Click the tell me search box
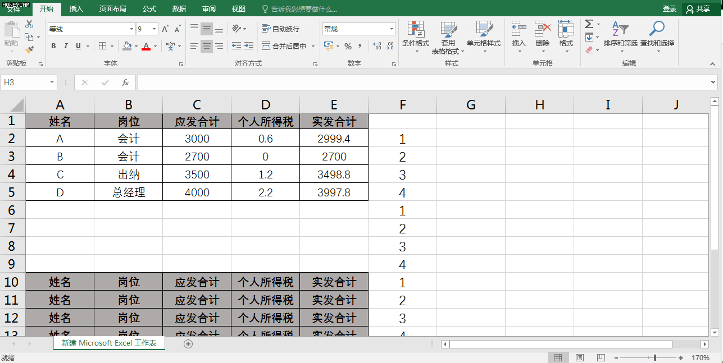 tap(301, 10)
